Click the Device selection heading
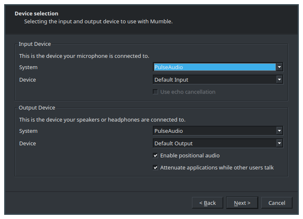Screen dimensions: 303x219 [x=36, y=14]
